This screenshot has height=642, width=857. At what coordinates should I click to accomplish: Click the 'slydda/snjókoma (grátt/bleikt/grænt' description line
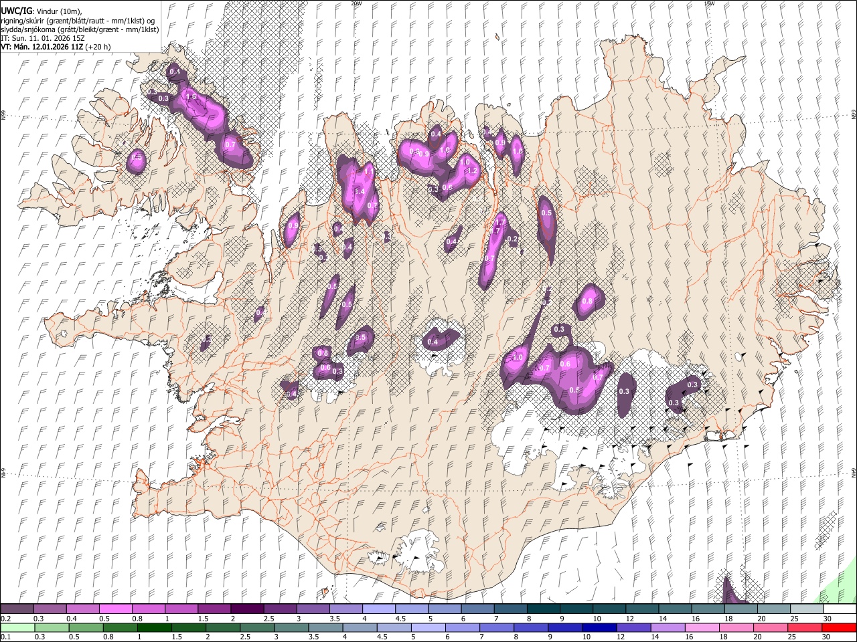[x=80, y=29]
